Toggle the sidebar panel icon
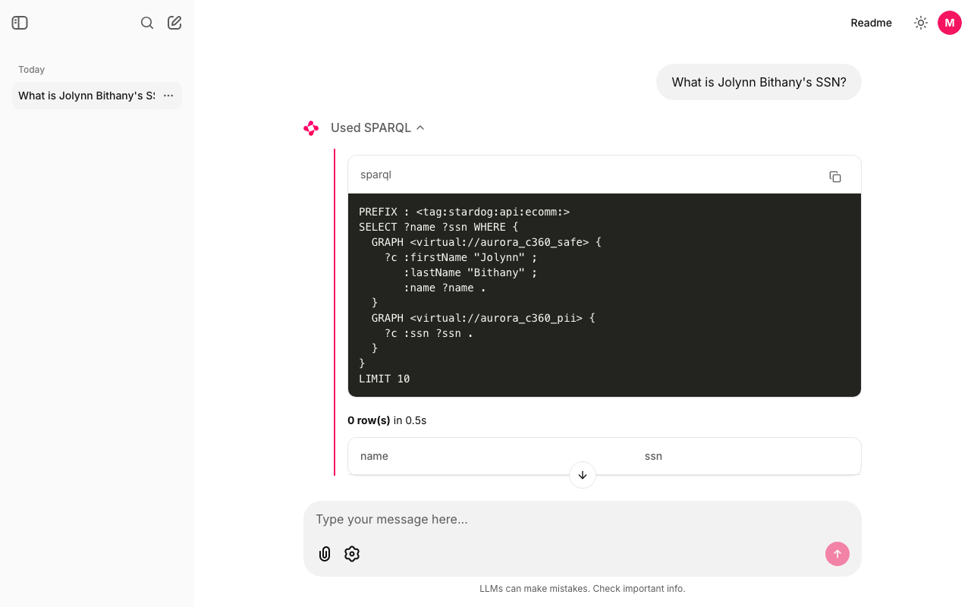 click(20, 23)
